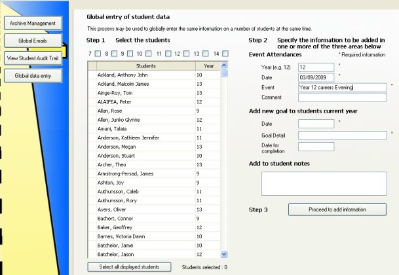Select student ALAIFEA, Peter
This screenshot has width=399, height=275.
point(154,102)
